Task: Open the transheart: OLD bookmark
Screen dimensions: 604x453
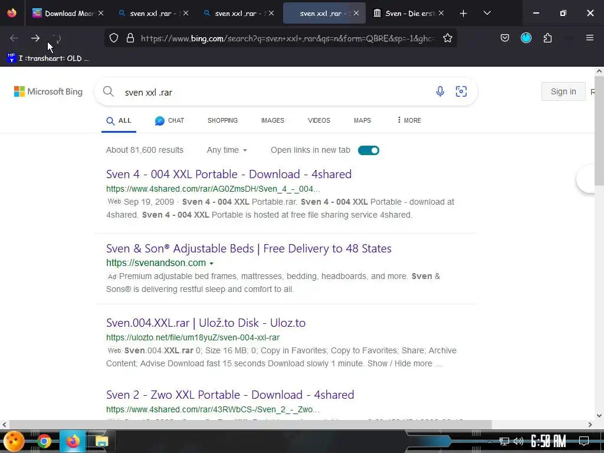Action: (48, 58)
